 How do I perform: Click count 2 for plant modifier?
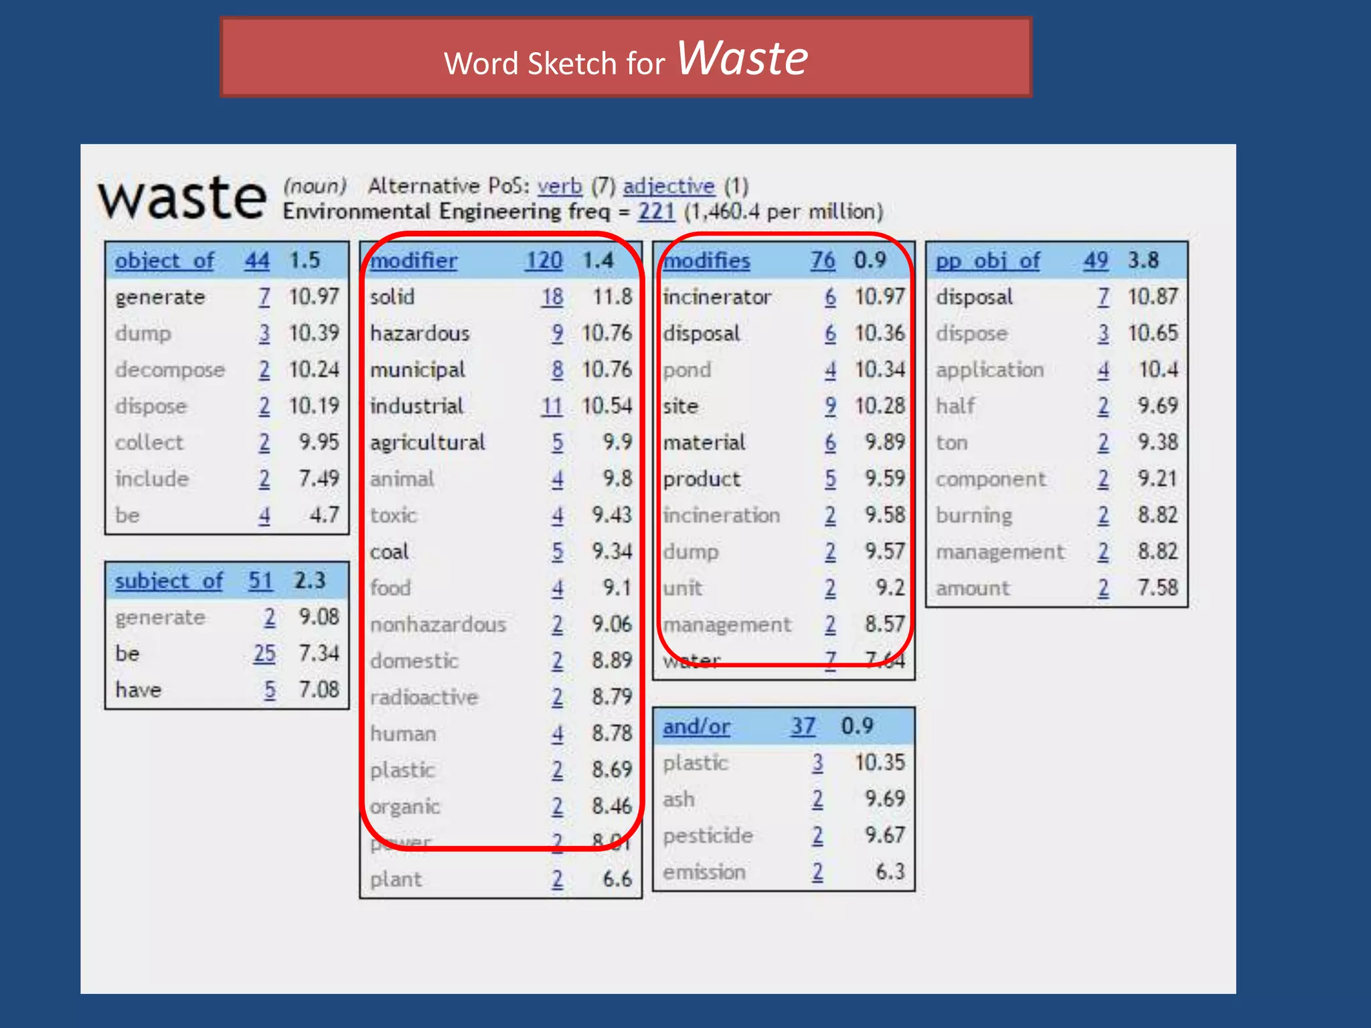pos(558,879)
